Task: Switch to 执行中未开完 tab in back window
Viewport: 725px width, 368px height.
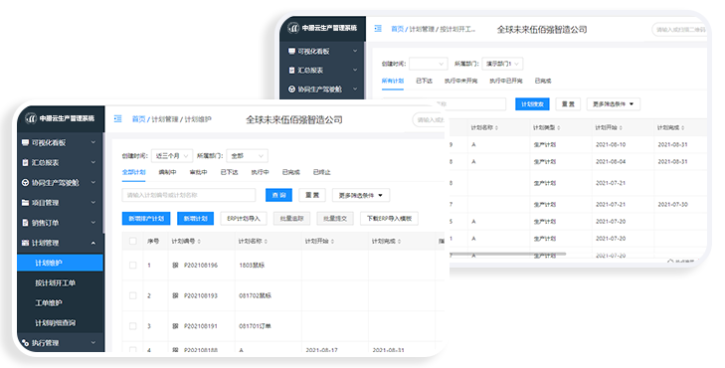Action: (x=461, y=81)
